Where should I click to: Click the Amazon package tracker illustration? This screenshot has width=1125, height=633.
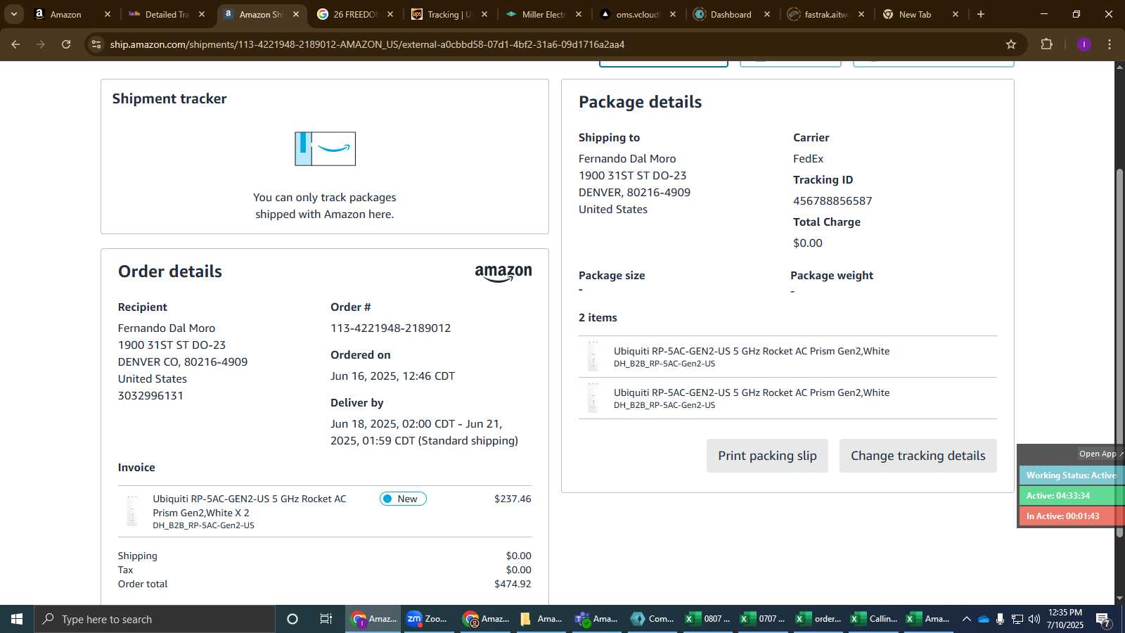(x=325, y=148)
